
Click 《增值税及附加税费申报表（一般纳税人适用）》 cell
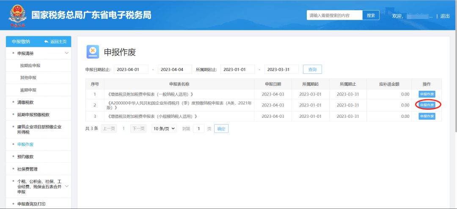coord(179,94)
